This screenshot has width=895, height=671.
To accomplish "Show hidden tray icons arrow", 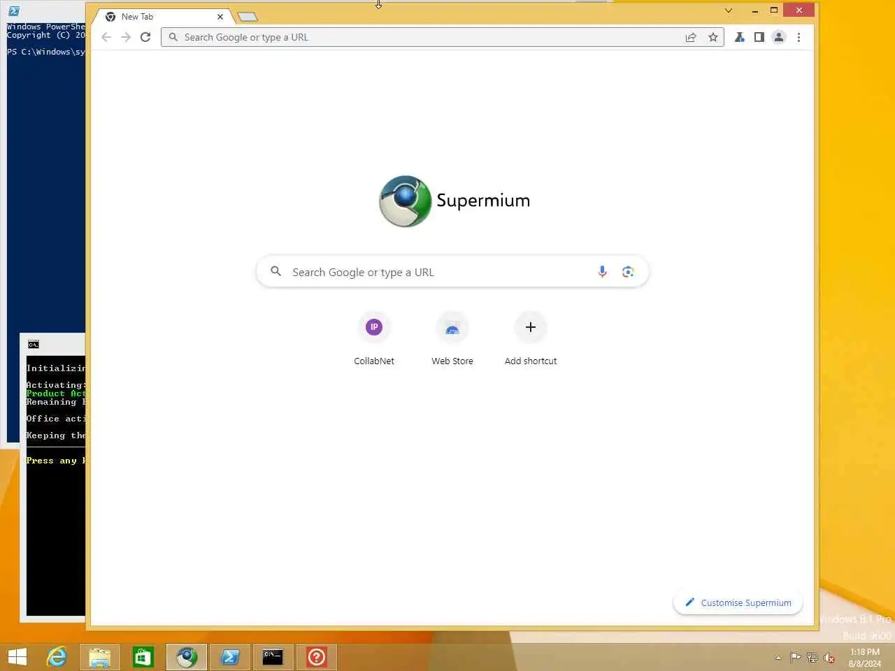I will 778,658.
